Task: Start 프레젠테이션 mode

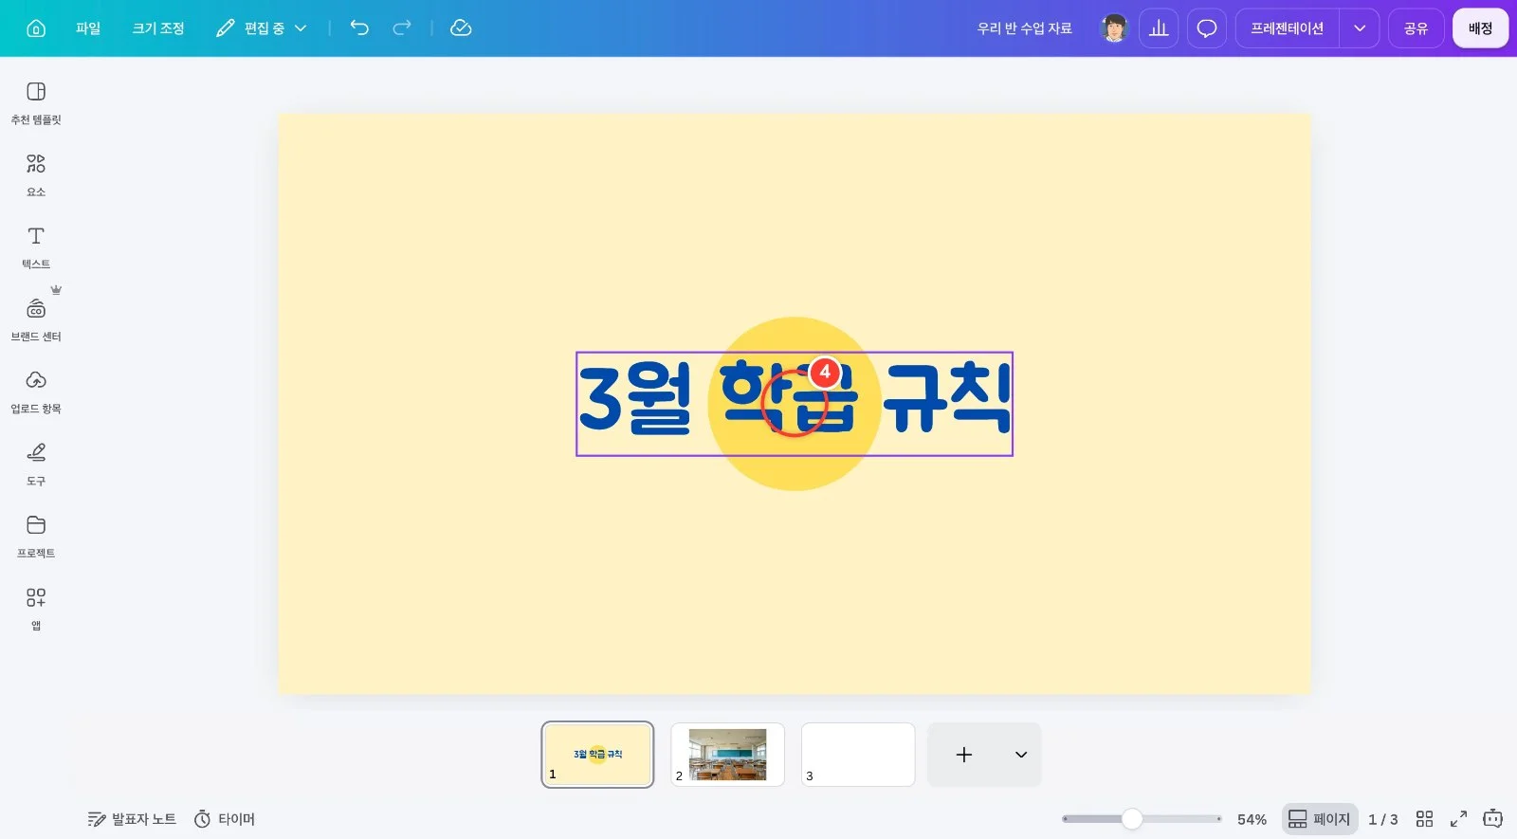Action: pos(1287,28)
